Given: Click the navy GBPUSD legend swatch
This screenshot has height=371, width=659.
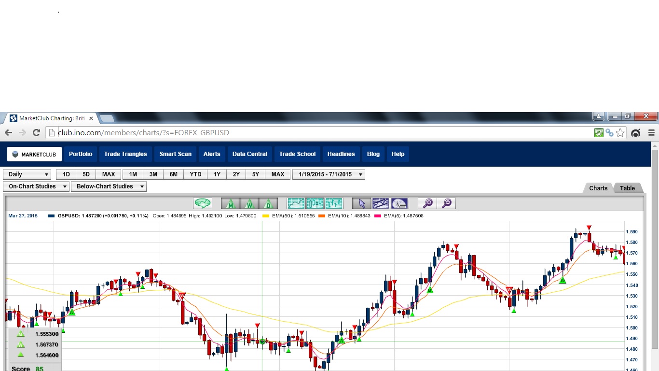Looking at the screenshot, I should click(x=51, y=216).
